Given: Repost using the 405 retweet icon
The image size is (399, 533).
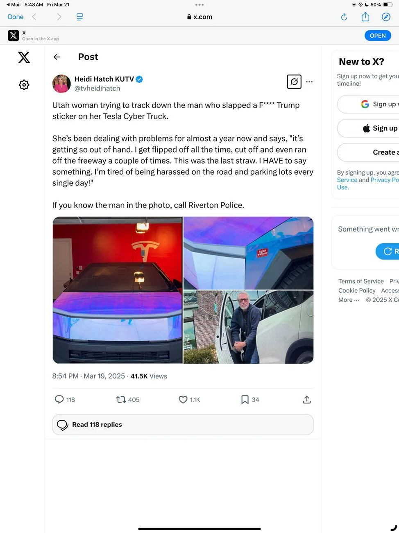Looking at the screenshot, I should click(x=121, y=399).
